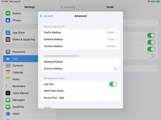161x120 pixels.
Task: Tap the FaceTime camera icon
Action: (x=8, y=107)
